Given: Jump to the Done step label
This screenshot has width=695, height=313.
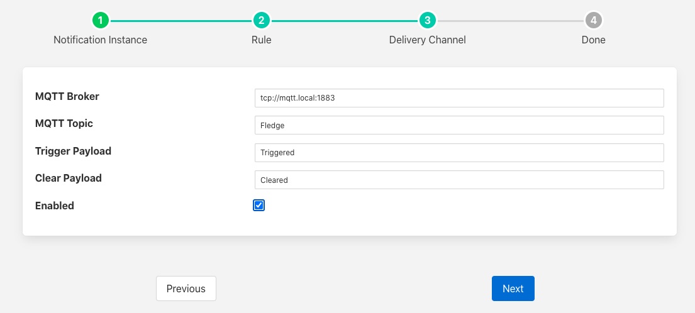Looking at the screenshot, I should click(593, 40).
